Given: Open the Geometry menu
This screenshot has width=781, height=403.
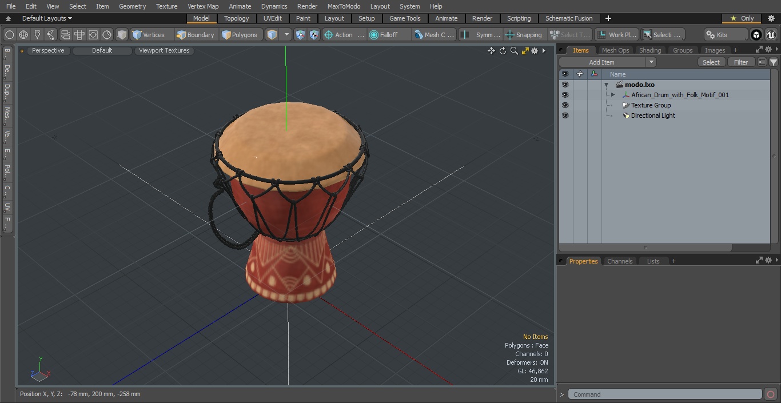Looking at the screenshot, I should pyautogui.click(x=133, y=6).
